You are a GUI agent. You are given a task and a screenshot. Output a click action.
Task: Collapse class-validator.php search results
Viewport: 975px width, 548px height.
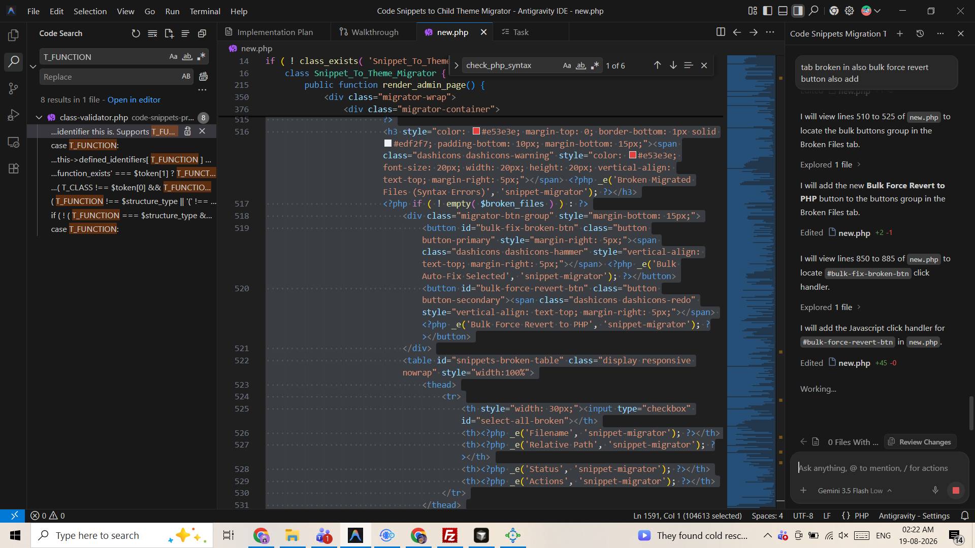39,117
